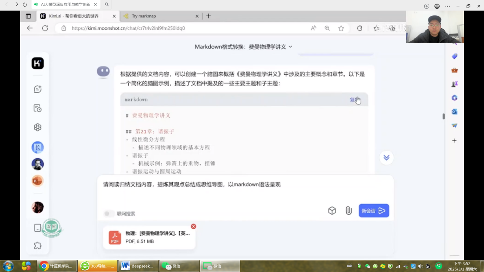484x272 pixels.
Task: Open the toolbox icon in the Edge sidebar
Action: pyautogui.click(x=454, y=70)
